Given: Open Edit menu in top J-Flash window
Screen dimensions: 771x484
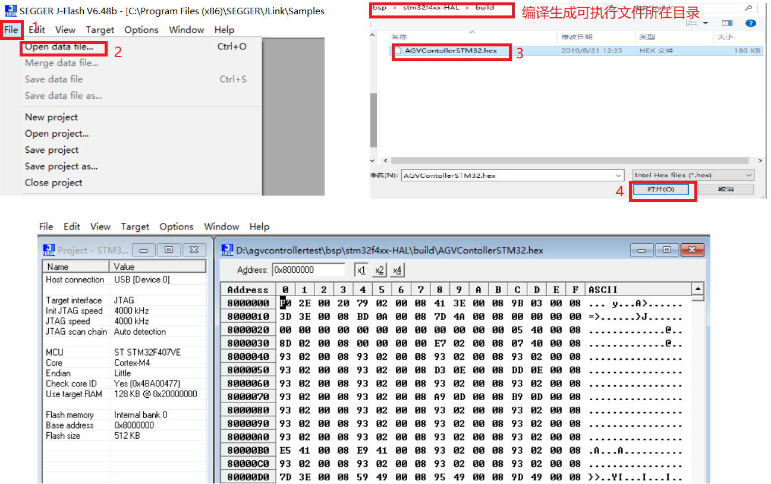Looking at the screenshot, I should tap(37, 30).
